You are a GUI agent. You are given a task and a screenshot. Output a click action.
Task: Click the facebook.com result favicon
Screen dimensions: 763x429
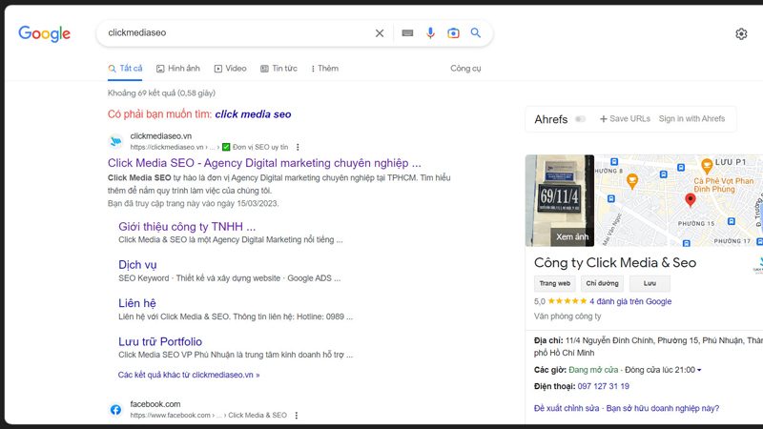(x=115, y=410)
